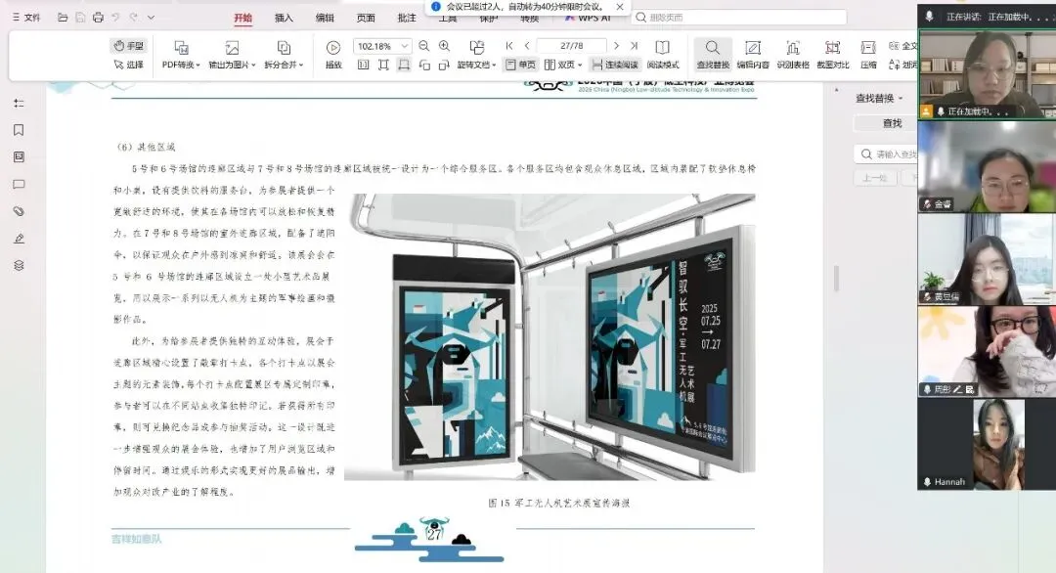Go to next page arrow
1056x573 pixels.
click(616, 46)
